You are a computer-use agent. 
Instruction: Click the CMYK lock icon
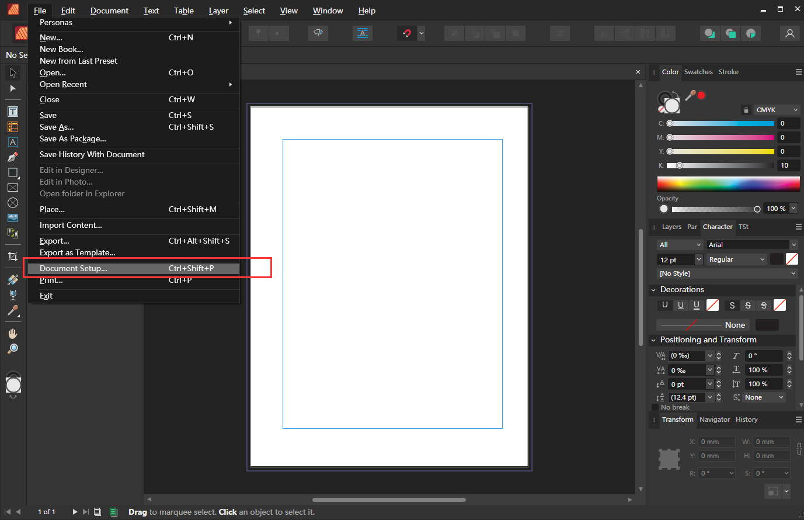coord(746,110)
